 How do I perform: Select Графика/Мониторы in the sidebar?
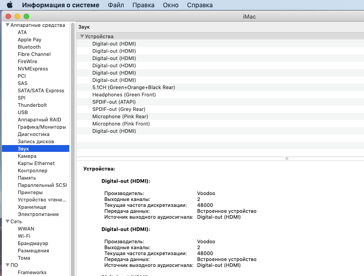coord(42,127)
